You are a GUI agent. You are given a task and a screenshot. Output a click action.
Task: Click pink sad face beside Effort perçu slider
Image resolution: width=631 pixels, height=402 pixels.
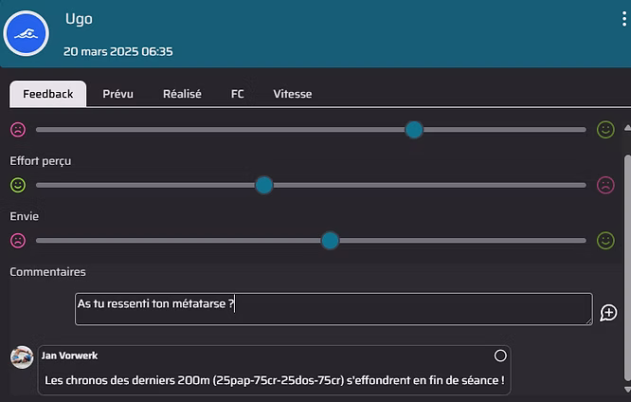point(605,185)
